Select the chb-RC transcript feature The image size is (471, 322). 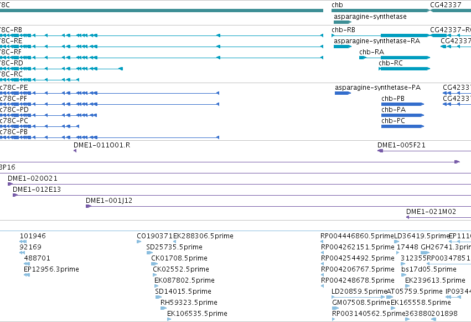(x=405, y=69)
